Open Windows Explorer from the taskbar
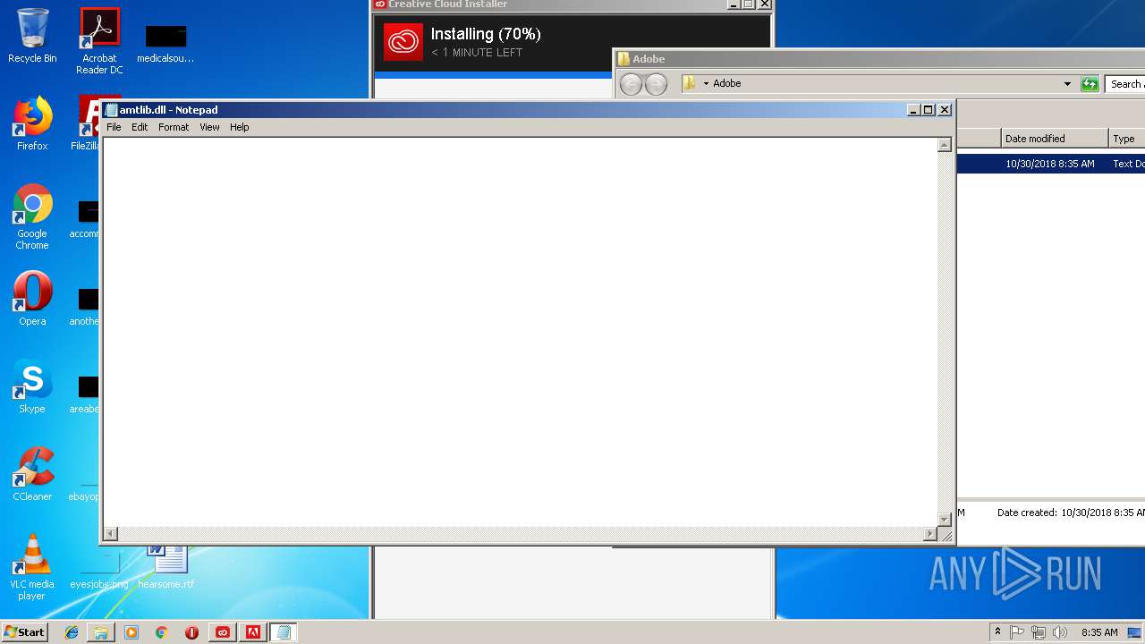Screen dimensions: 1145x644 coord(101,632)
